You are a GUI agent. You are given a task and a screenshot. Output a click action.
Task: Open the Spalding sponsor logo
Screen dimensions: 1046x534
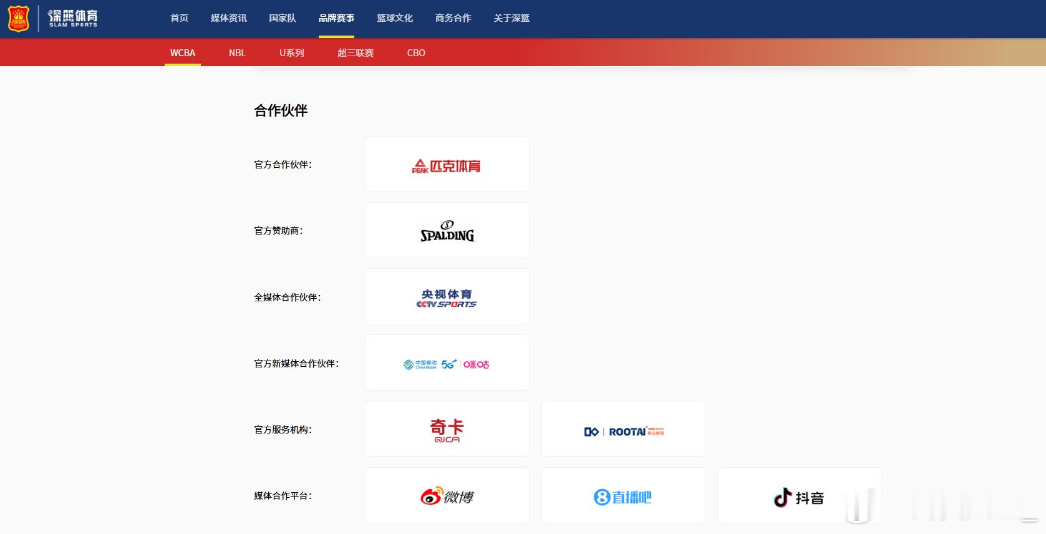pos(447,230)
